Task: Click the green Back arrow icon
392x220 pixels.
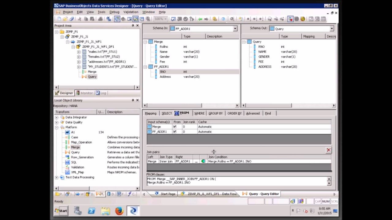Action: point(200,19)
